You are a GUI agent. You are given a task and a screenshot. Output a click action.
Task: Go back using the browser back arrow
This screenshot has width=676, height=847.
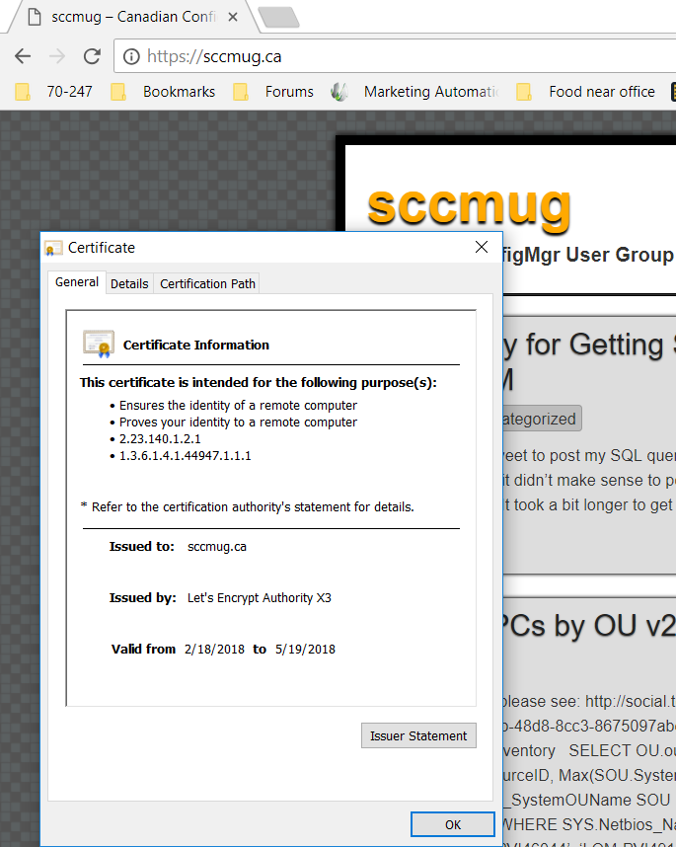pyautogui.click(x=23, y=56)
